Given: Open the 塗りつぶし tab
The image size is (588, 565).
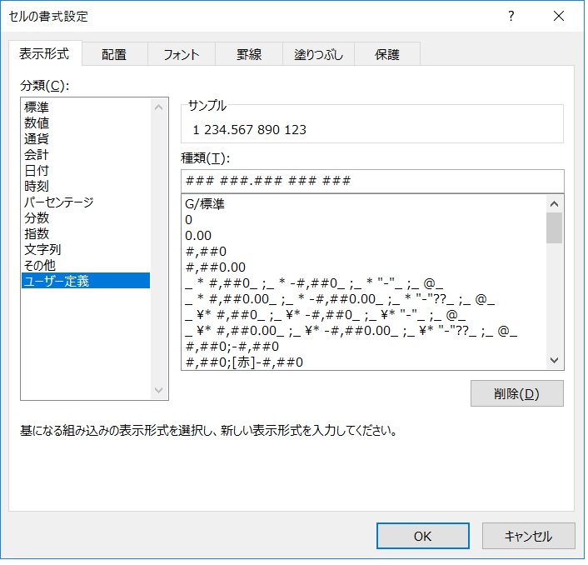Looking at the screenshot, I should pyautogui.click(x=320, y=55).
